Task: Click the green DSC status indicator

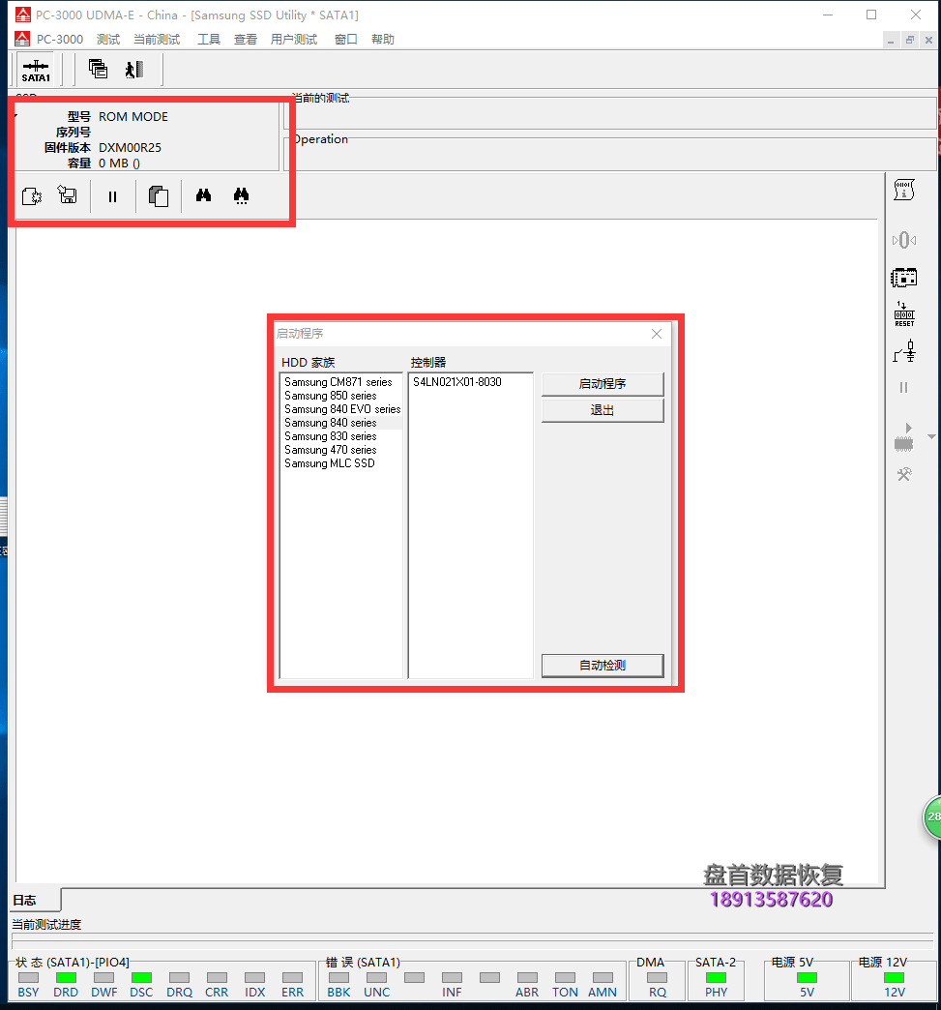Action: pyautogui.click(x=141, y=978)
